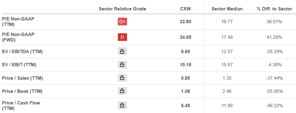
Task: Click the D grade badge for P/E FWD
Action: pos(122,37)
